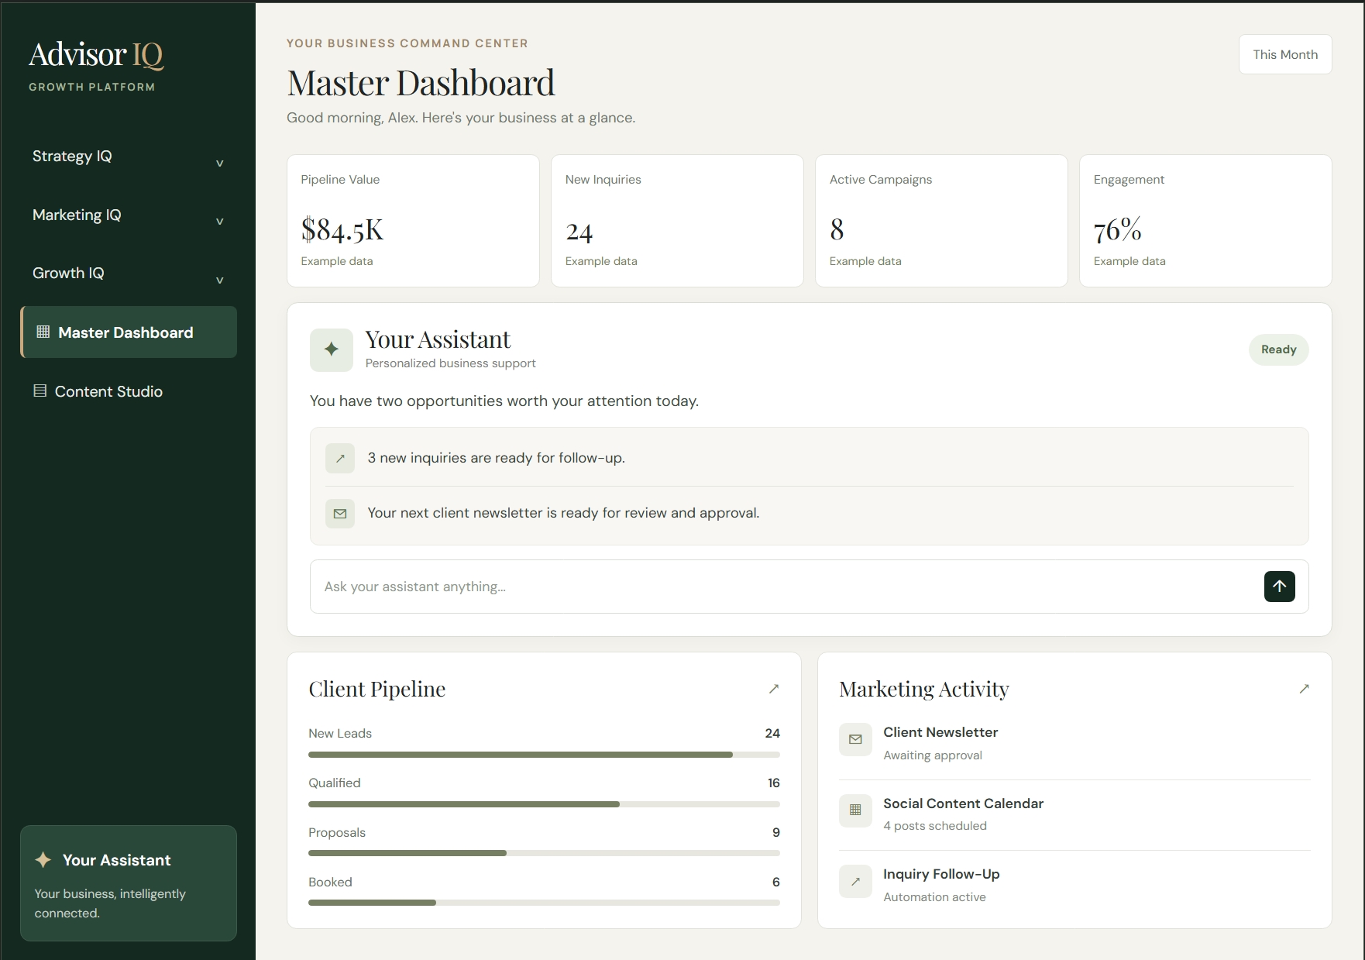This screenshot has height=960, width=1365.
Task: Send message with the up-arrow button
Action: pyautogui.click(x=1279, y=587)
